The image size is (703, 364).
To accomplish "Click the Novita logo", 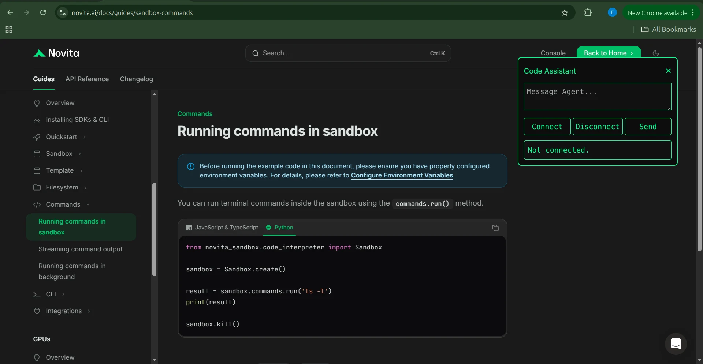I will click(x=56, y=53).
